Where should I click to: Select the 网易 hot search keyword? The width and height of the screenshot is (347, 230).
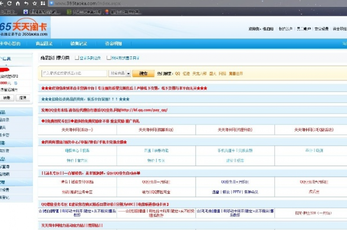(x=222, y=74)
